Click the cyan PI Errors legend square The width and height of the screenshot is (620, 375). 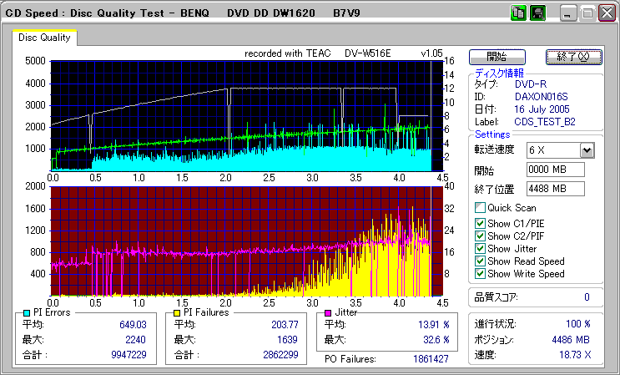(x=27, y=312)
